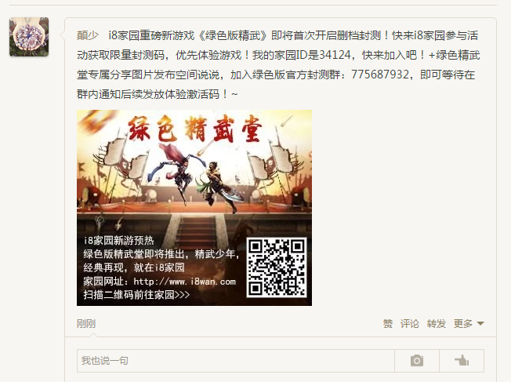
Task: Click the 刚刚 timestamp
Action: click(x=86, y=324)
